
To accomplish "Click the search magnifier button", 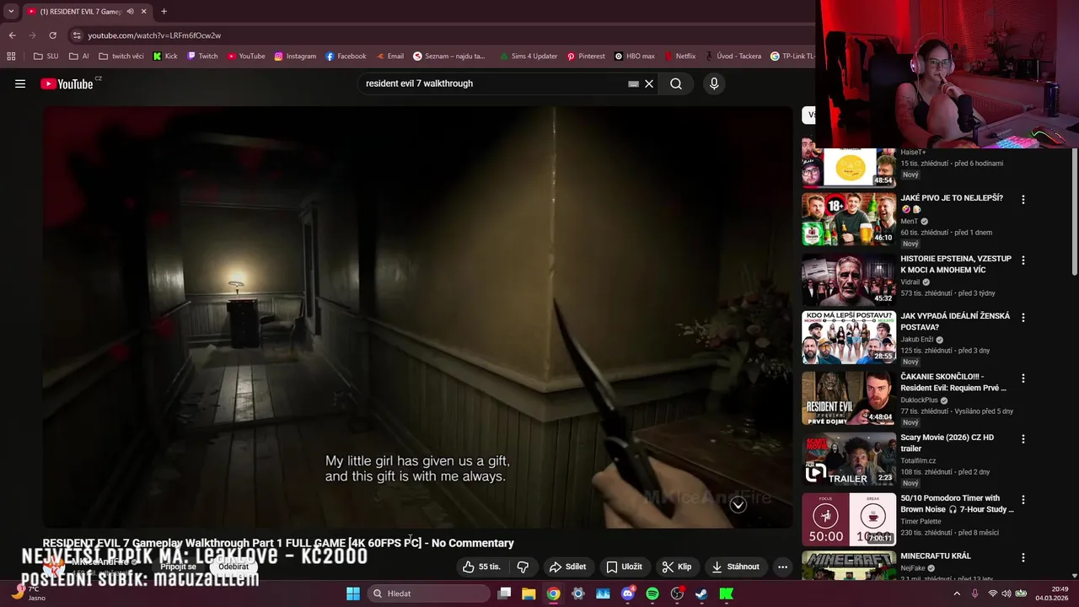I will coord(676,83).
